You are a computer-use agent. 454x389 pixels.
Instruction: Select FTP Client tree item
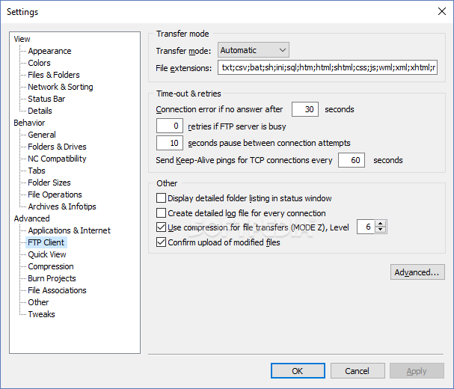point(46,242)
